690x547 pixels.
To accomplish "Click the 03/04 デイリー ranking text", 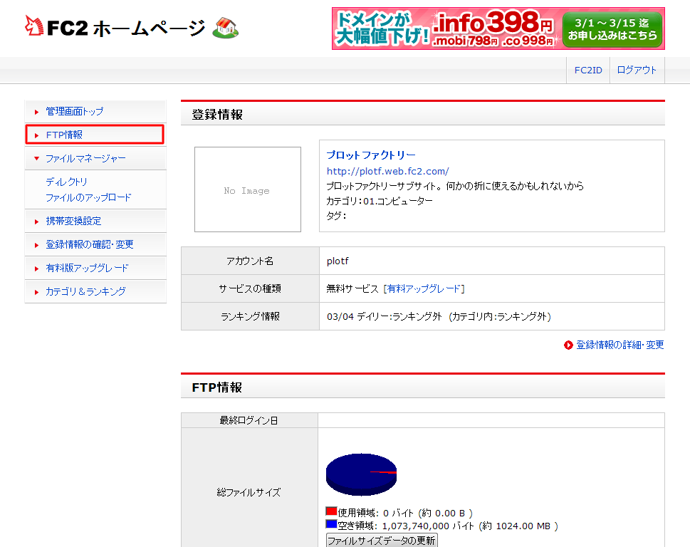I will pos(439,316).
